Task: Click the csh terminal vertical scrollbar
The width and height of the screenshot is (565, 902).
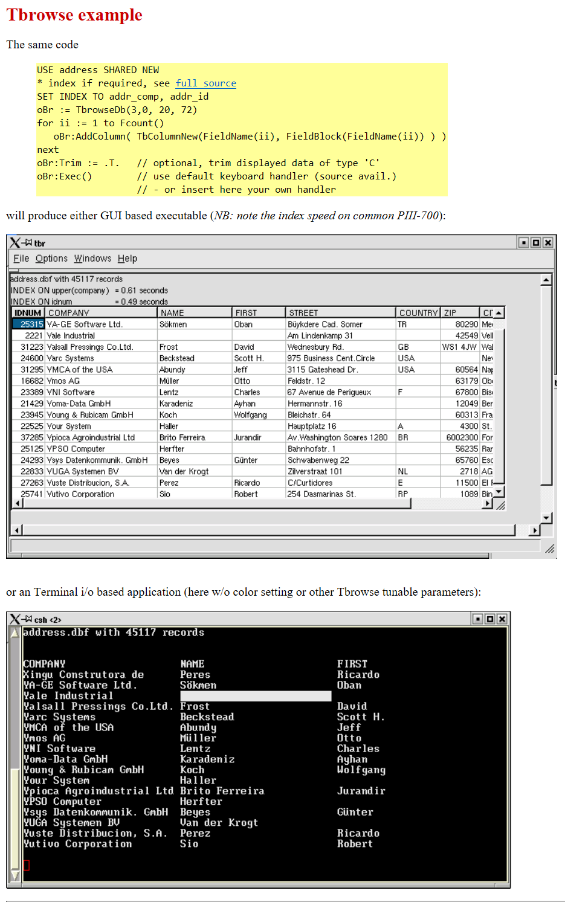Action: click(16, 755)
